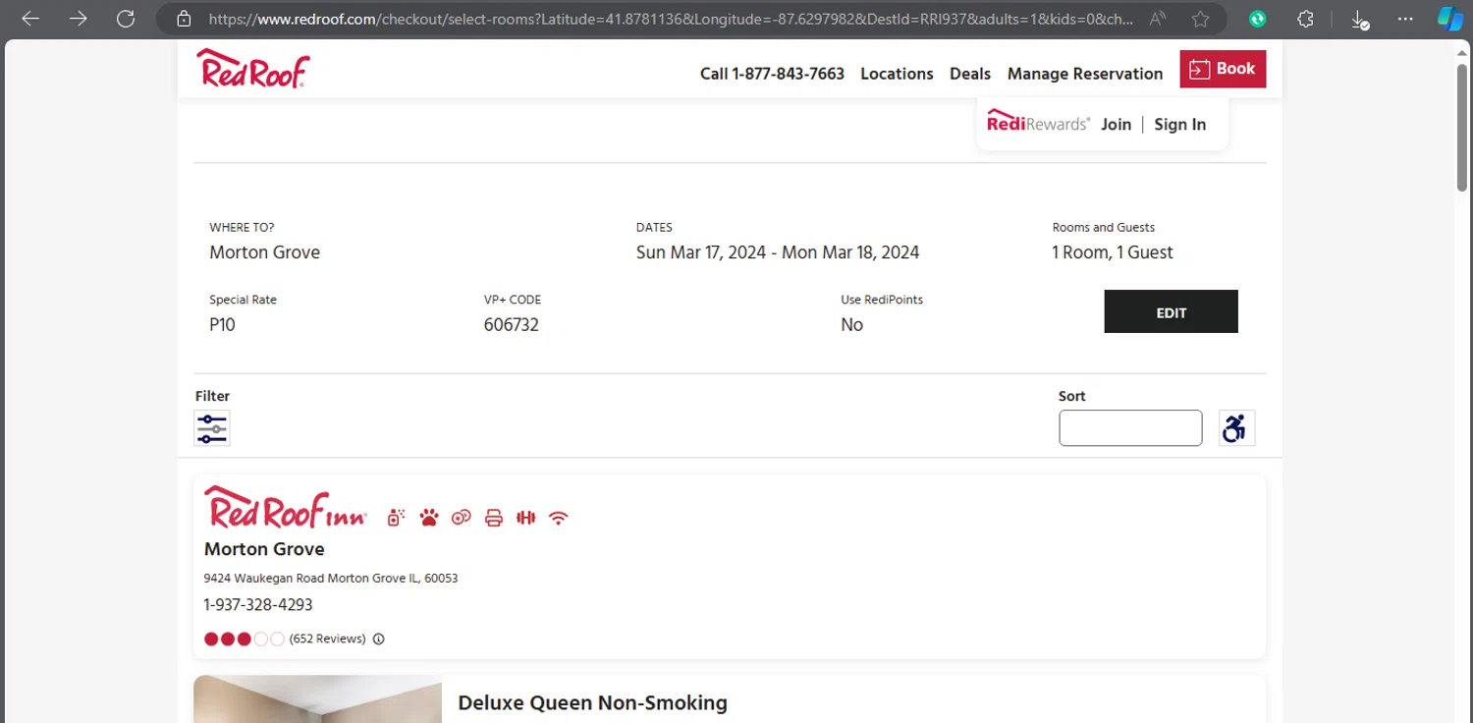
Task: Click the red Book button
Action: click(1223, 69)
